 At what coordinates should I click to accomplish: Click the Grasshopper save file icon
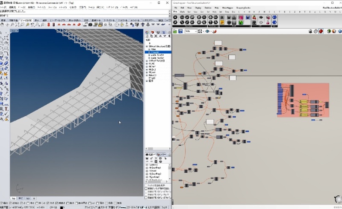tap(181, 31)
